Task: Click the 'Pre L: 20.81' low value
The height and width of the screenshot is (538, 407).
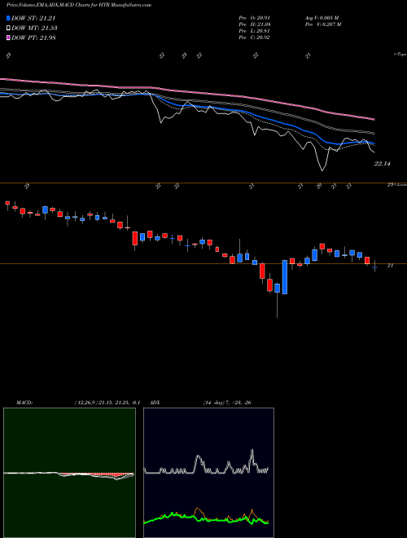Action: point(254,31)
